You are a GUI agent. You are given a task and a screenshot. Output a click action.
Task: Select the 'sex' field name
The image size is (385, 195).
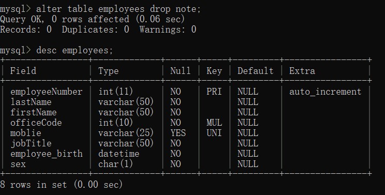18,164
